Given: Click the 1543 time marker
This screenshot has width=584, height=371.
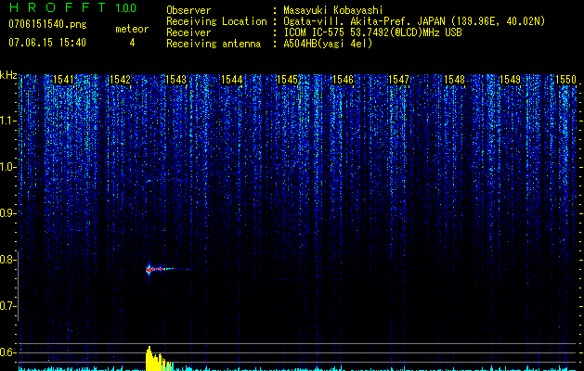Looking at the screenshot, I should (x=175, y=79).
